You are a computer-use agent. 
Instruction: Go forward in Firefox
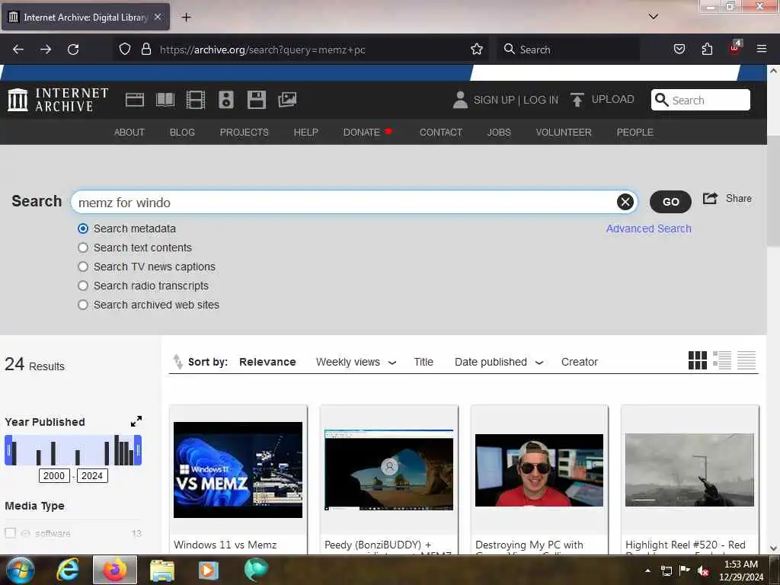click(x=46, y=50)
